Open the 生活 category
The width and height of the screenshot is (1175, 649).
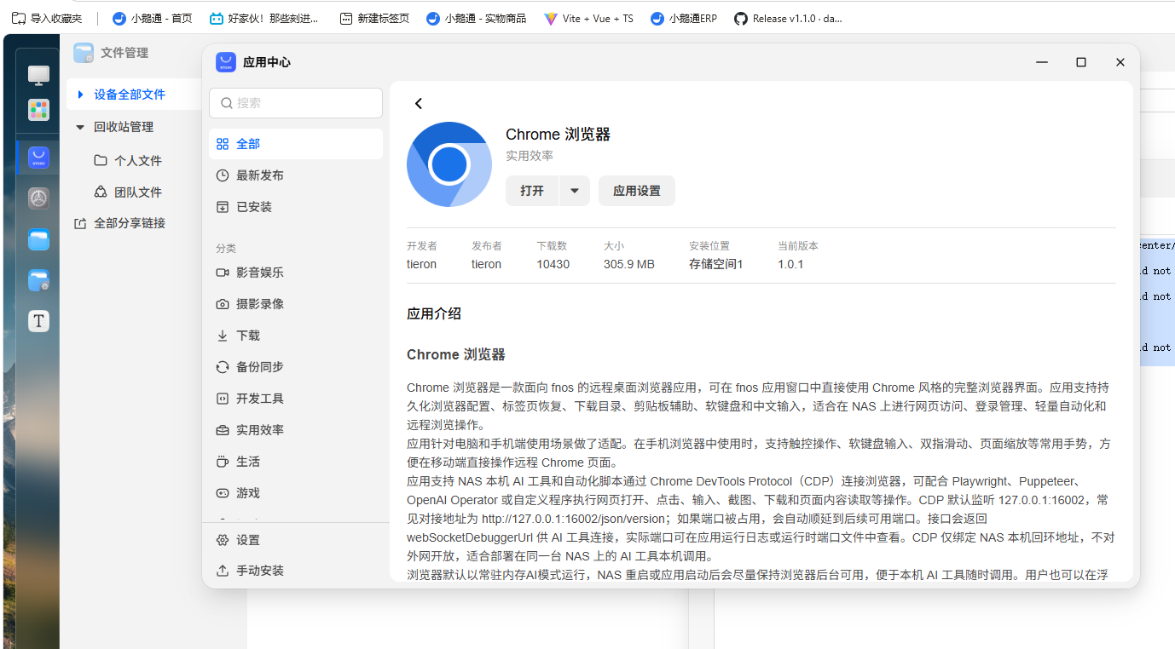coord(296,462)
